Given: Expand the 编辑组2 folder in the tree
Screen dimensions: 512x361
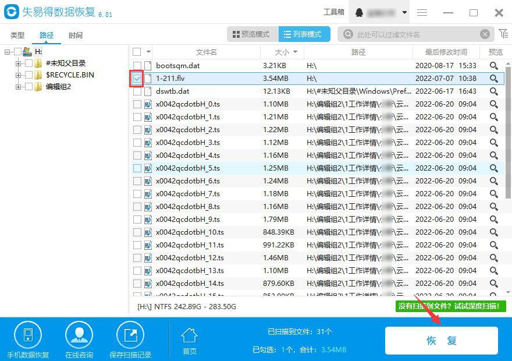Looking at the screenshot, I should coord(17,86).
